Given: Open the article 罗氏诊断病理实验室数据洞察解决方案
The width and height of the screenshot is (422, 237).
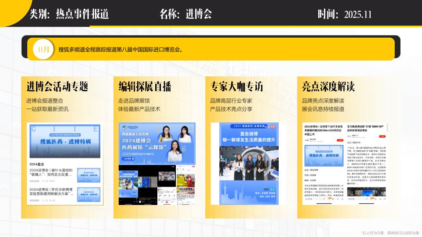Looking at the screenshot, I should click(x=51, y=192).
